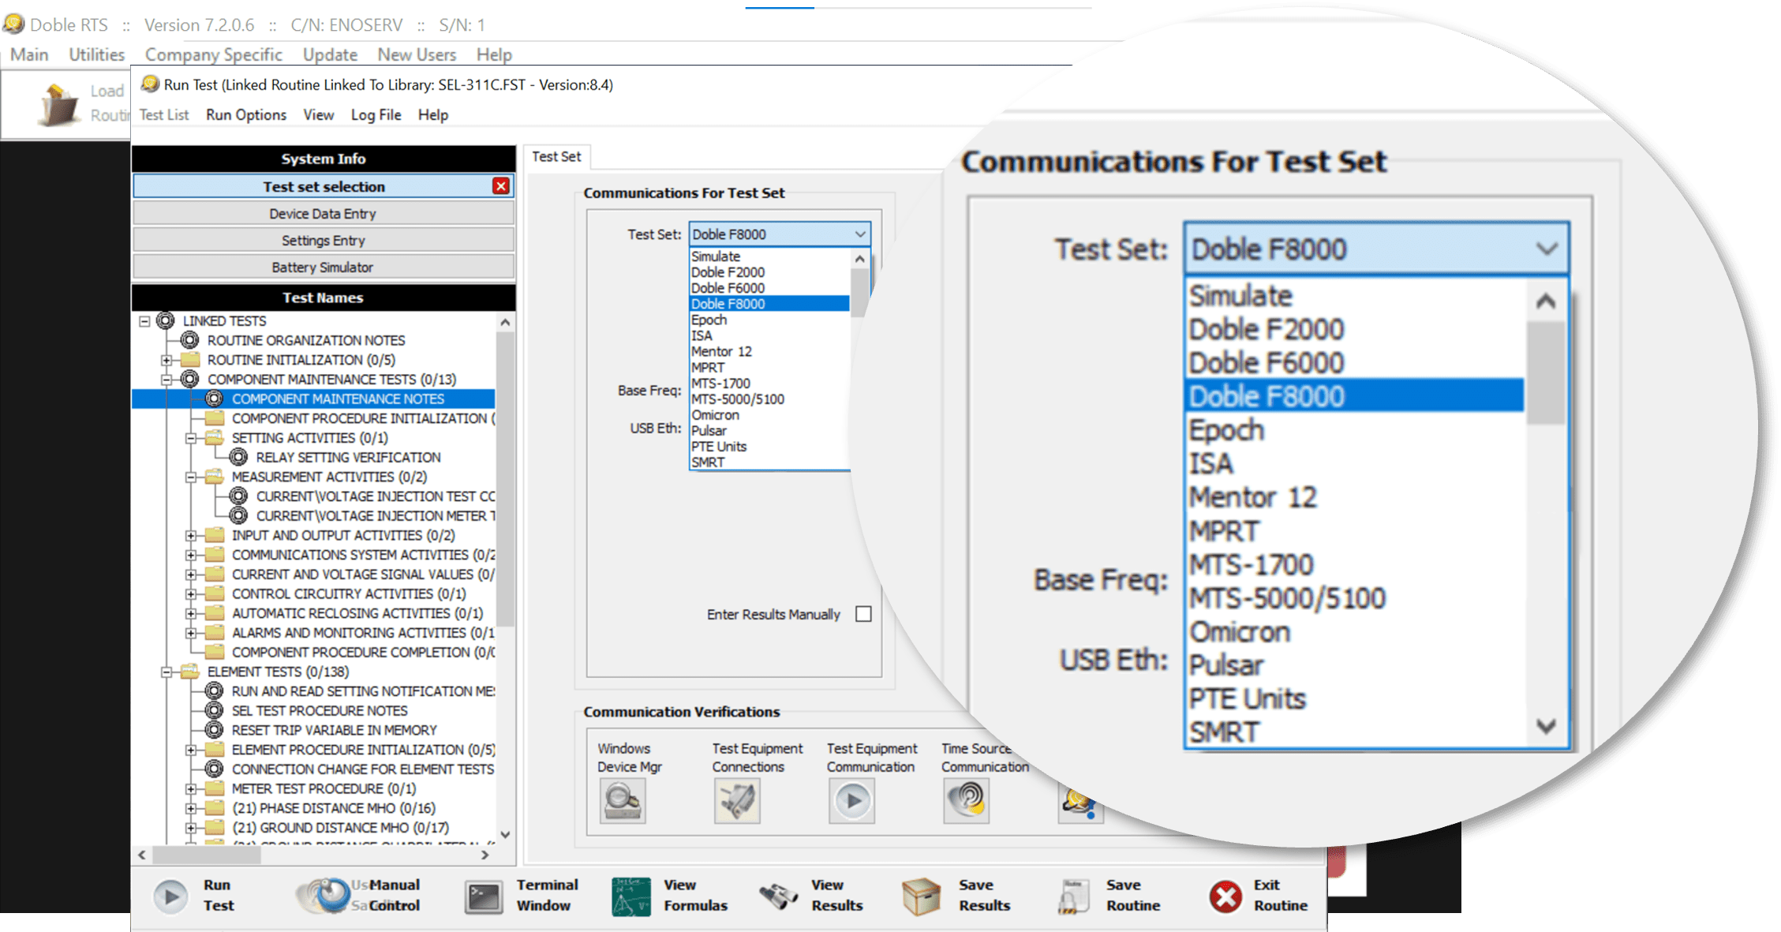Click the RELAY SETTING VERIFICATION icon
This screenshot has height=932, width=1781.
(238, 457)
